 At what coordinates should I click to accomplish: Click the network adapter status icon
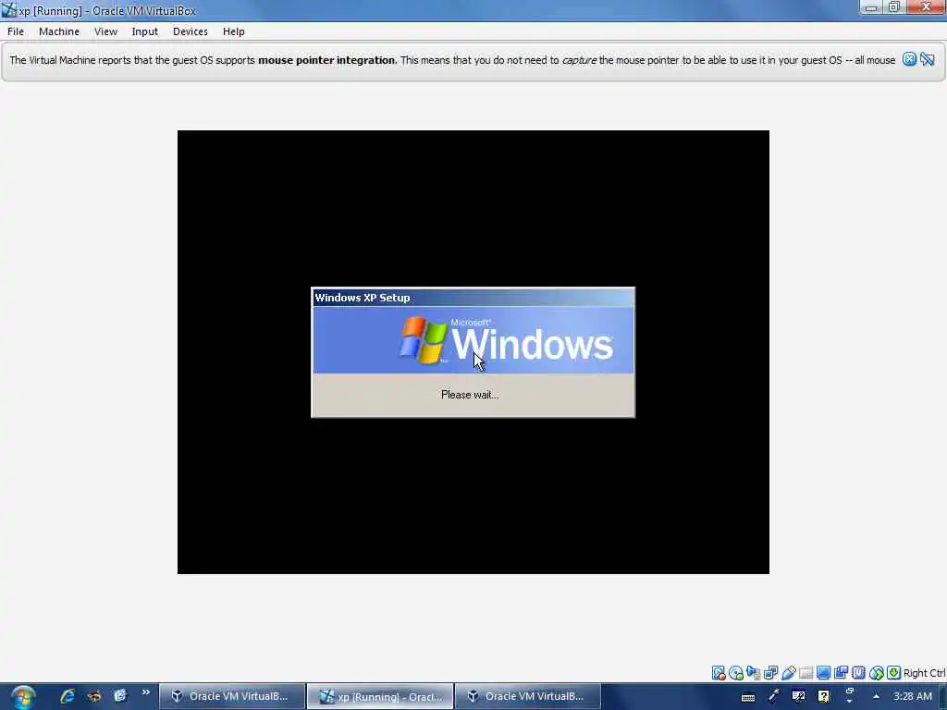(x=770, y=673)
